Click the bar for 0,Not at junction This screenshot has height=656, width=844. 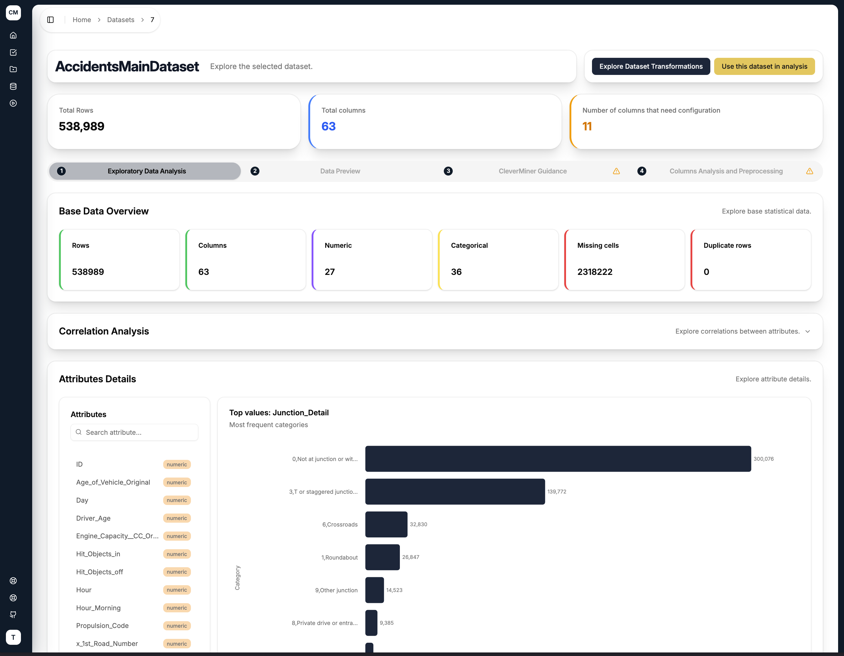tap(558, 459)
